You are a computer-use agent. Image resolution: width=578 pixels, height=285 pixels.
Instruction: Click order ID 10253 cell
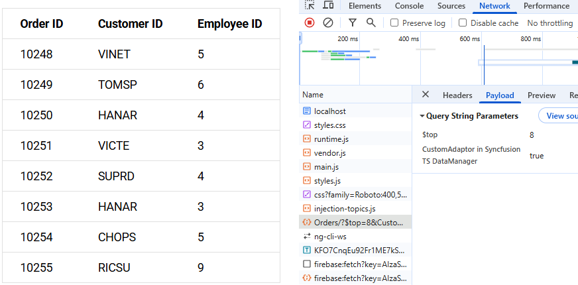tap(36, 207)
